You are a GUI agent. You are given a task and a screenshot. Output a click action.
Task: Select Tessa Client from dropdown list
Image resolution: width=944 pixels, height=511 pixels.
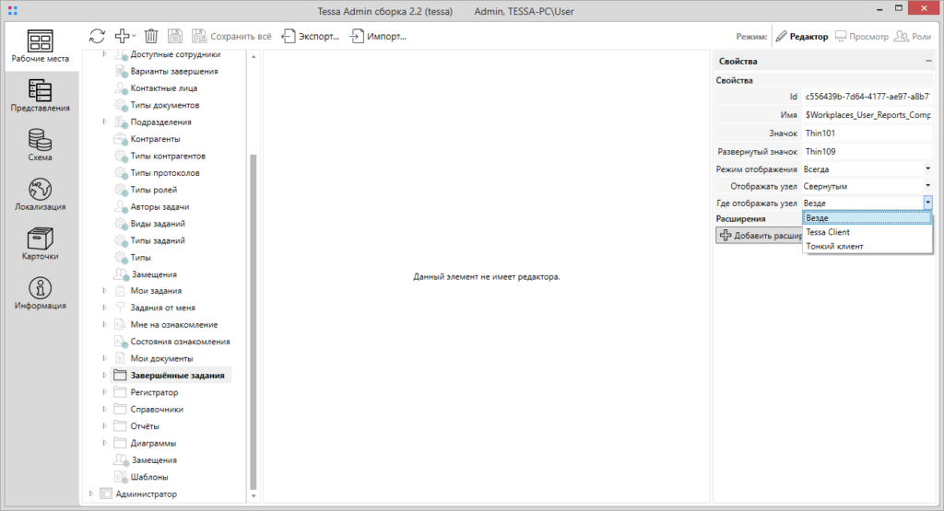coord(828,232)
